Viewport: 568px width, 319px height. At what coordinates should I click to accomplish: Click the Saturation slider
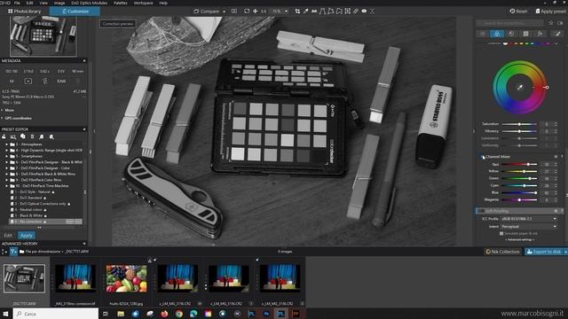pos(519,124)
